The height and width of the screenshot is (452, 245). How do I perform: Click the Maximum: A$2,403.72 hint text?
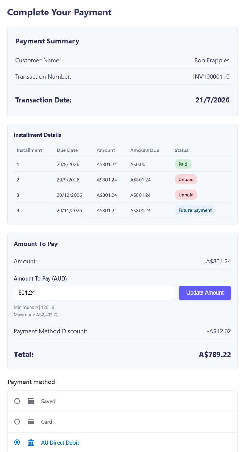[x=36, y=315]
